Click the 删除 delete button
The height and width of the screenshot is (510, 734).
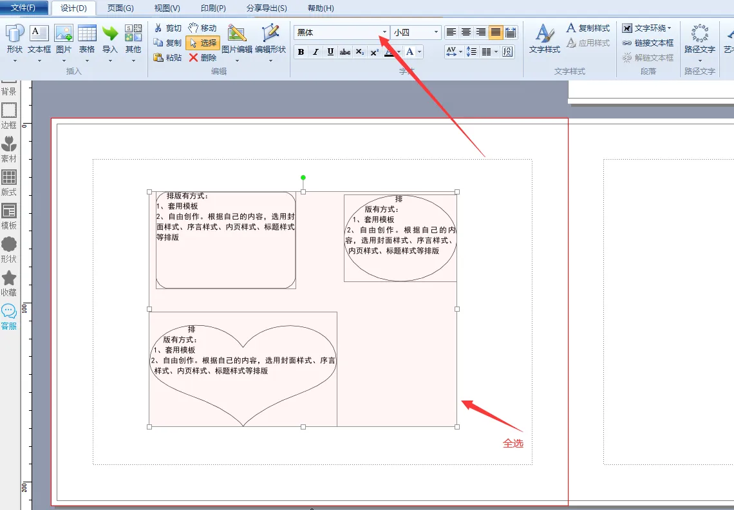(x=203, y=57)
